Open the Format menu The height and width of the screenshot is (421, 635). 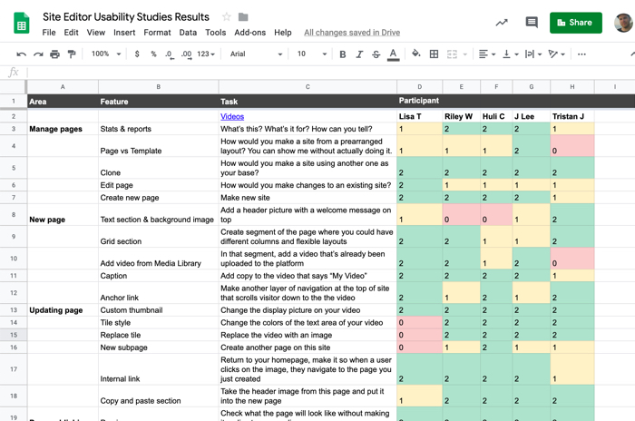tap(157, 33)
